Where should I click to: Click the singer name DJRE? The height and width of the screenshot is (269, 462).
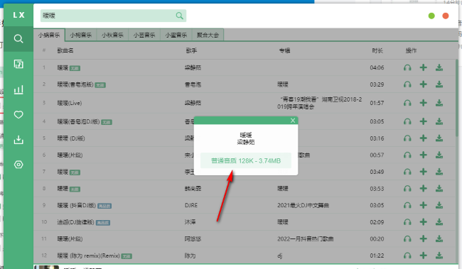point(191,205)
